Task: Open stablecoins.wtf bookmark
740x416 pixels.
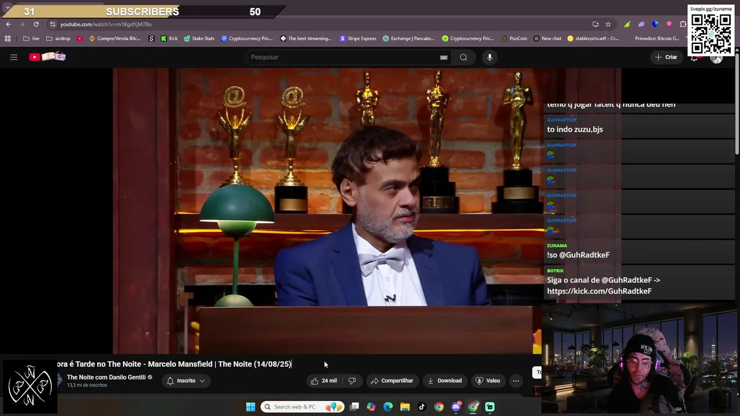Action: click(x=593, y=39)
